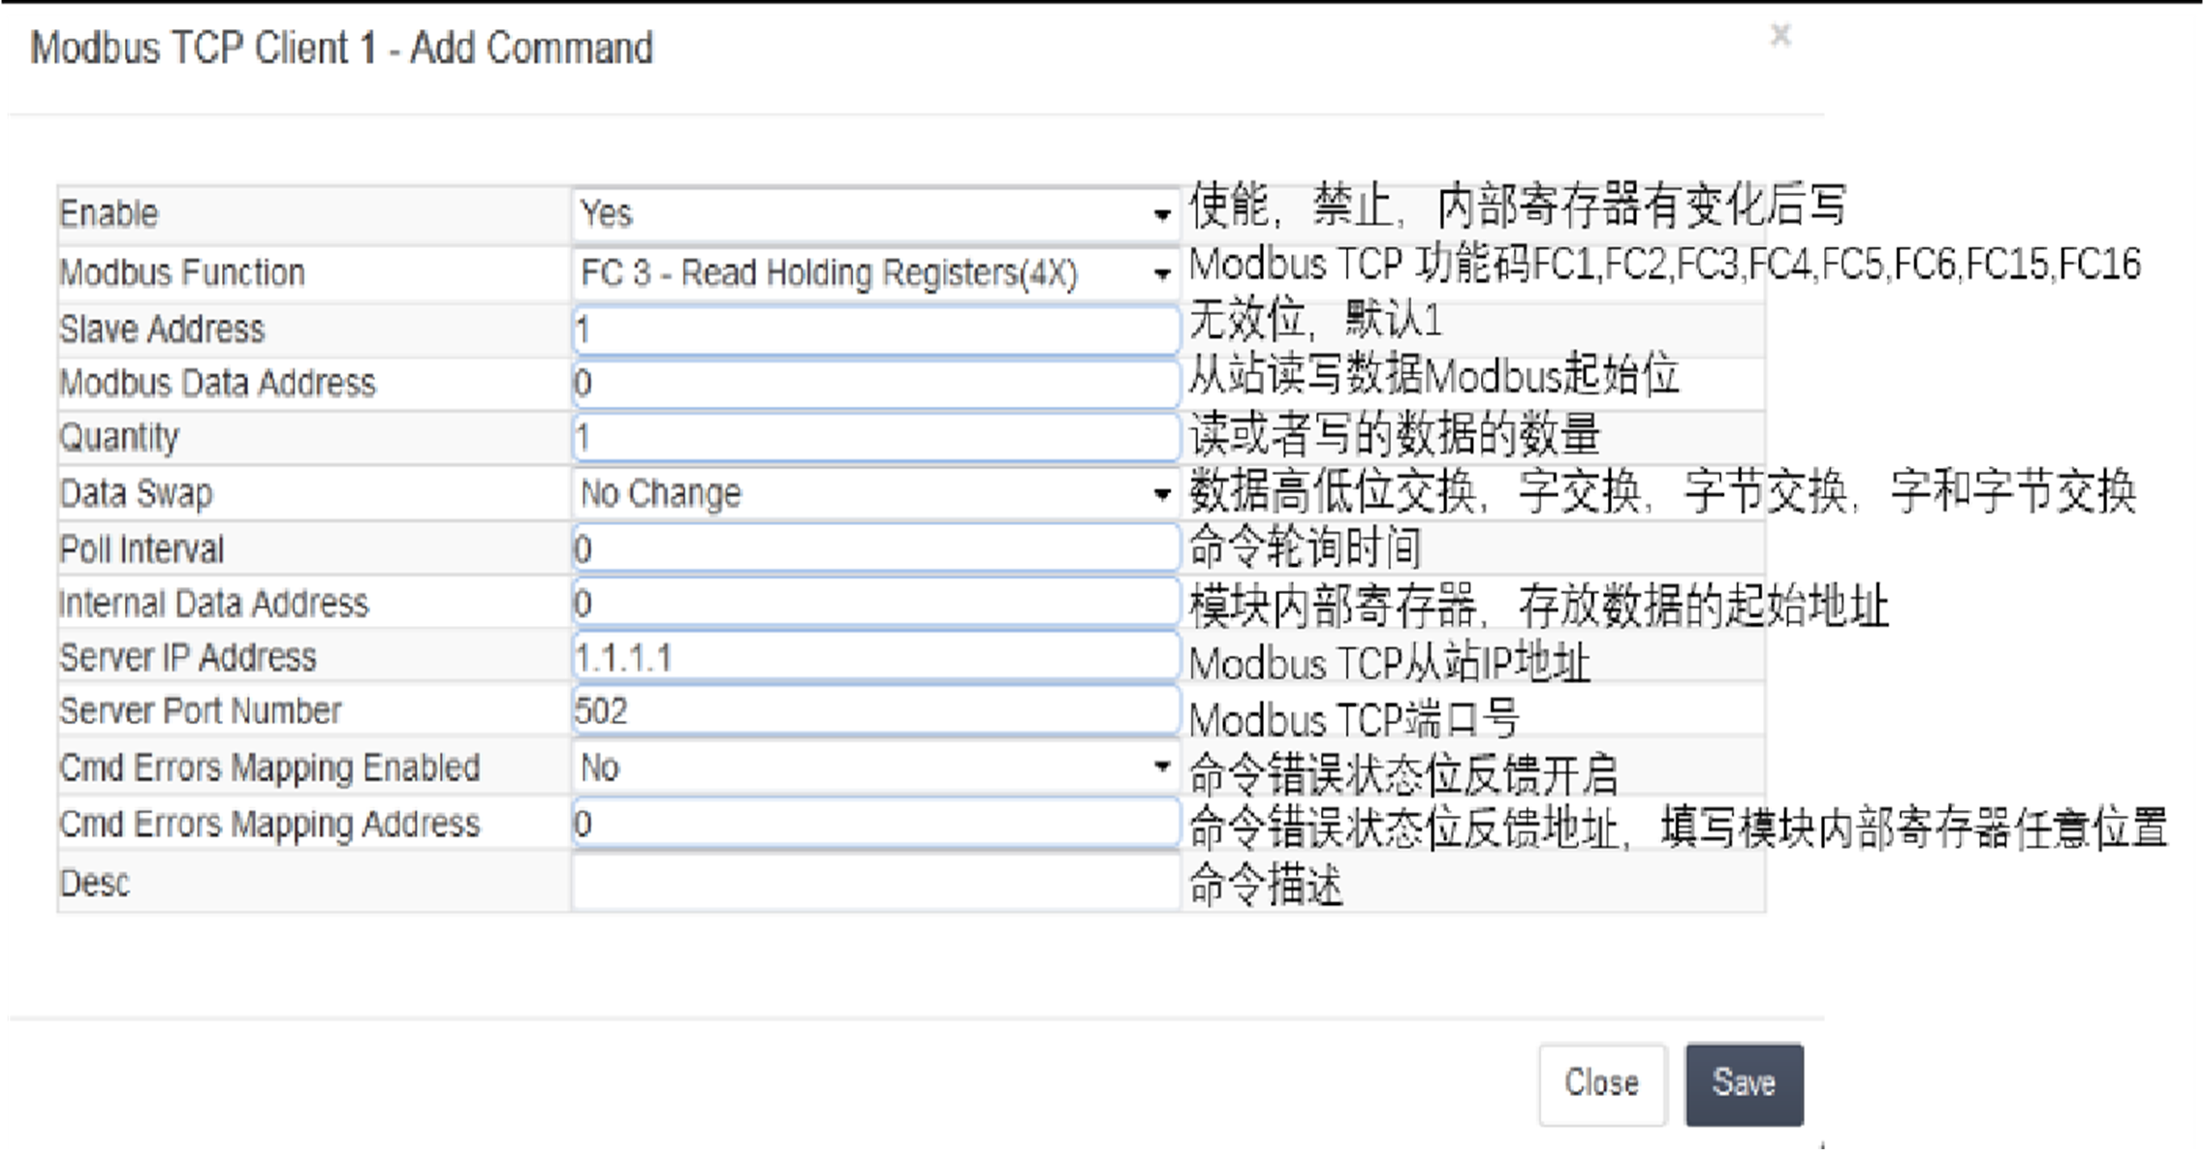Click the Data Swap arrow icon

coord(1161,494)
